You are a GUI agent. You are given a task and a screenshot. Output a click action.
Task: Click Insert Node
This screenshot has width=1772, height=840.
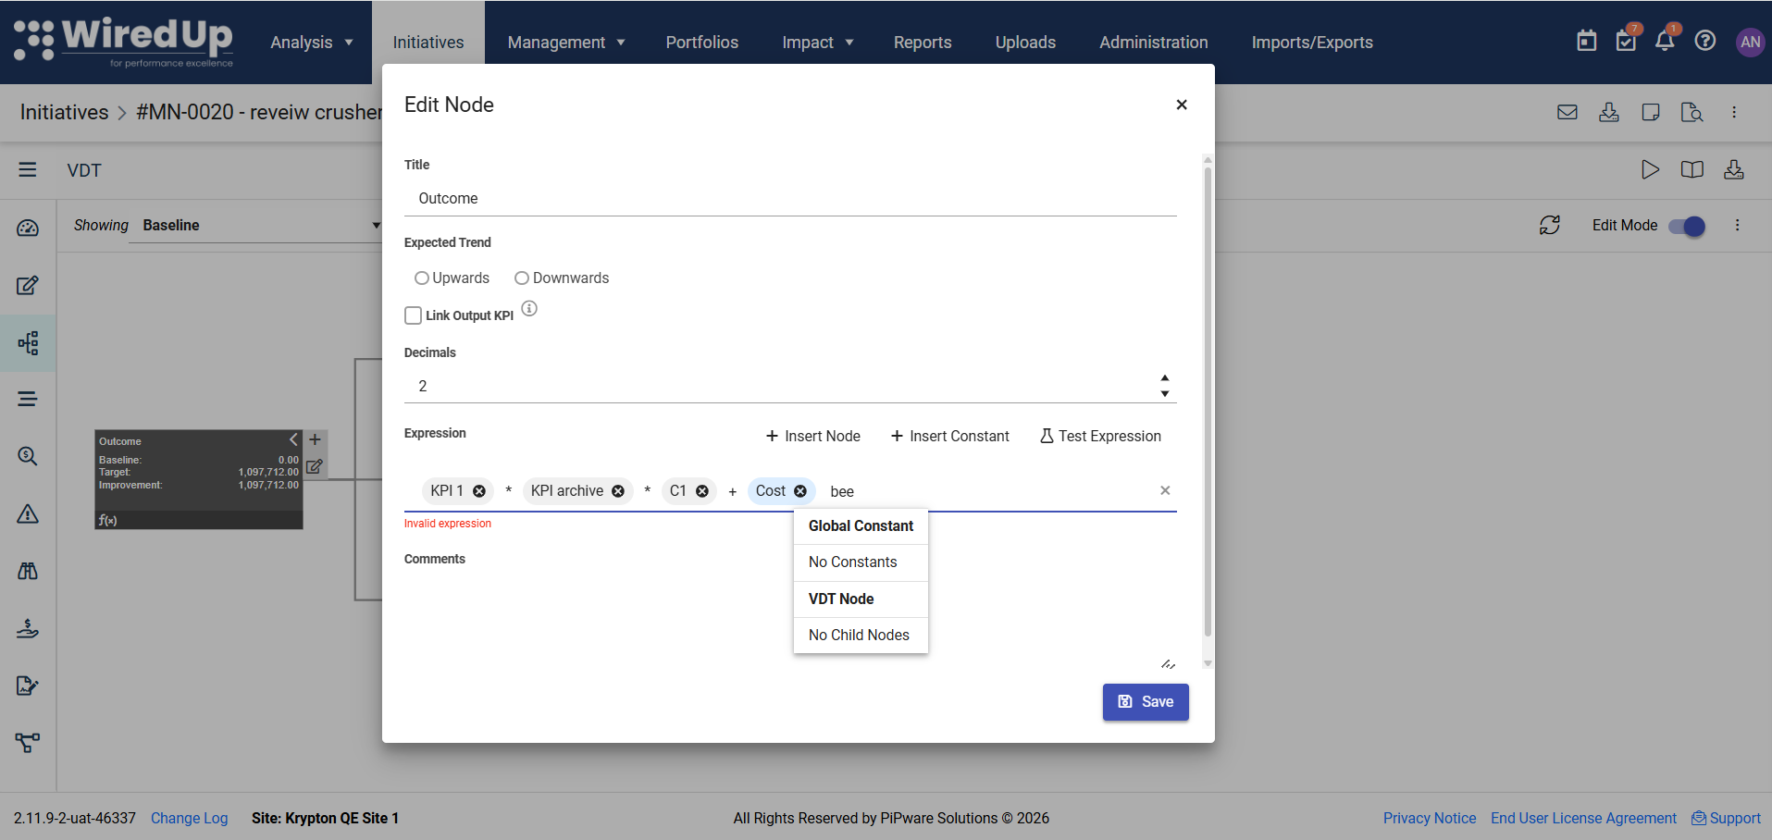click(813, 436)
